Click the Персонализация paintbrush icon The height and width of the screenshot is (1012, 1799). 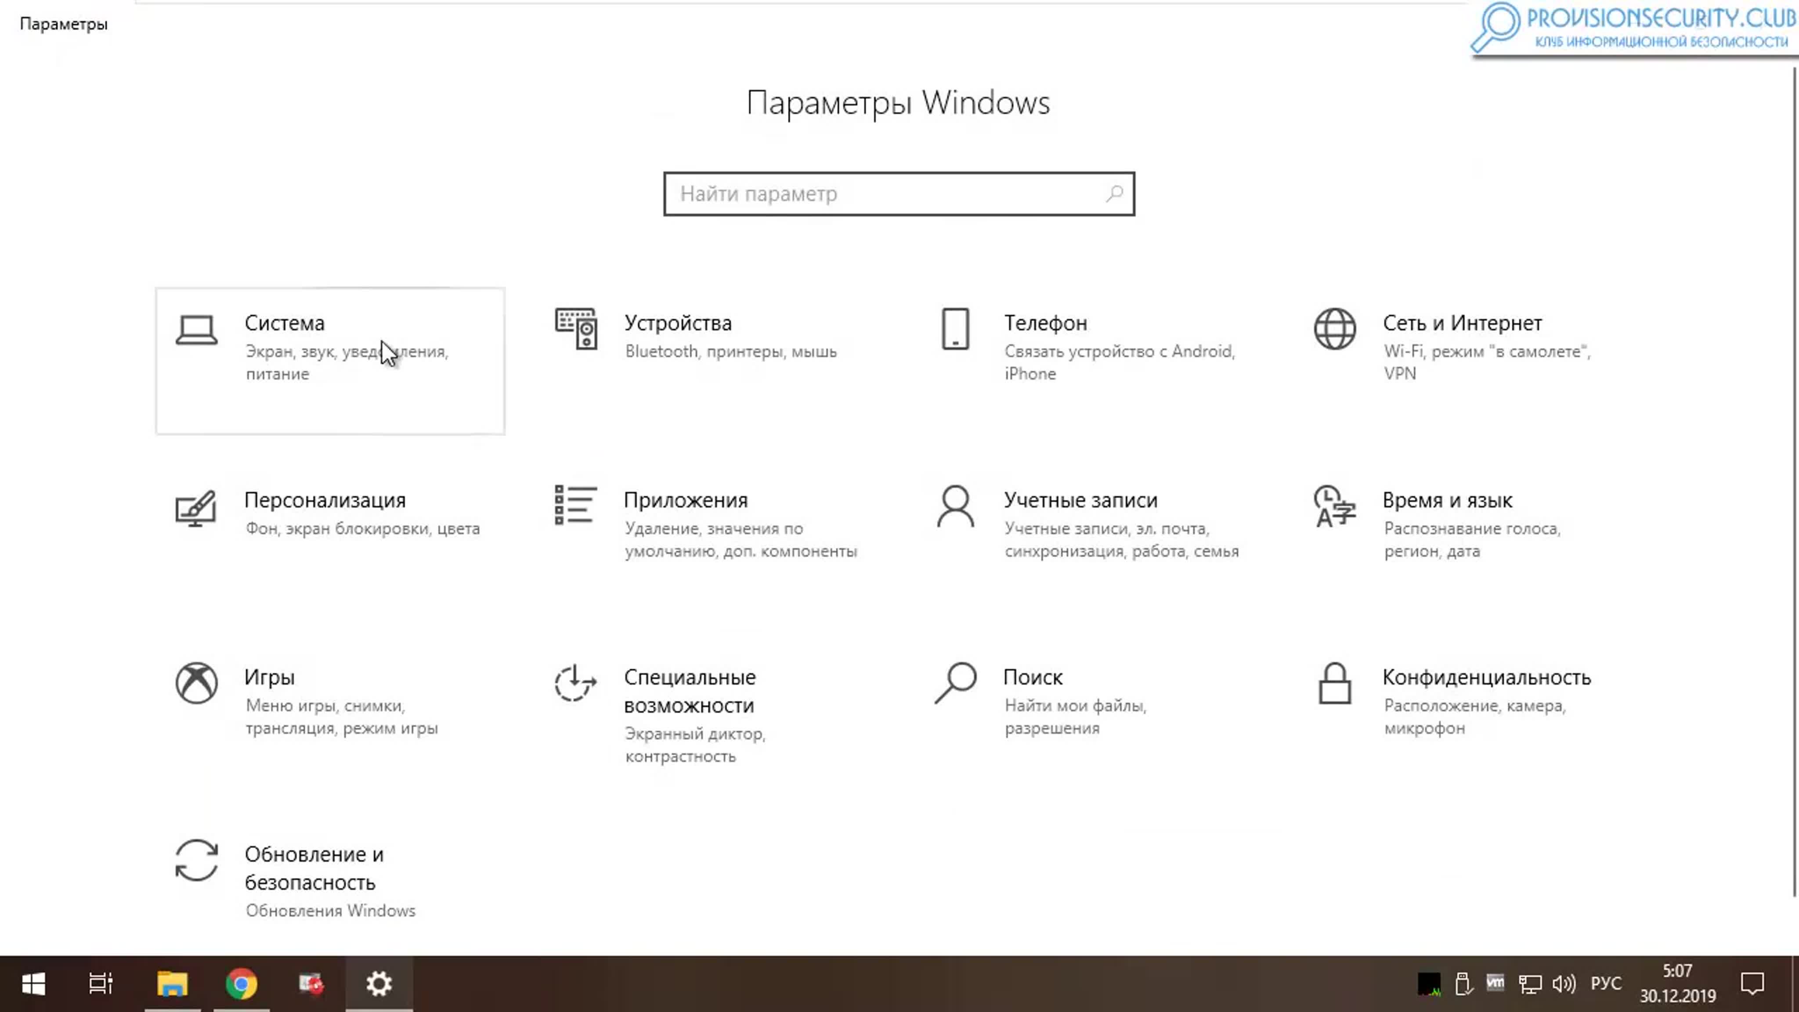pyautogui.click(x=196, y=508)
